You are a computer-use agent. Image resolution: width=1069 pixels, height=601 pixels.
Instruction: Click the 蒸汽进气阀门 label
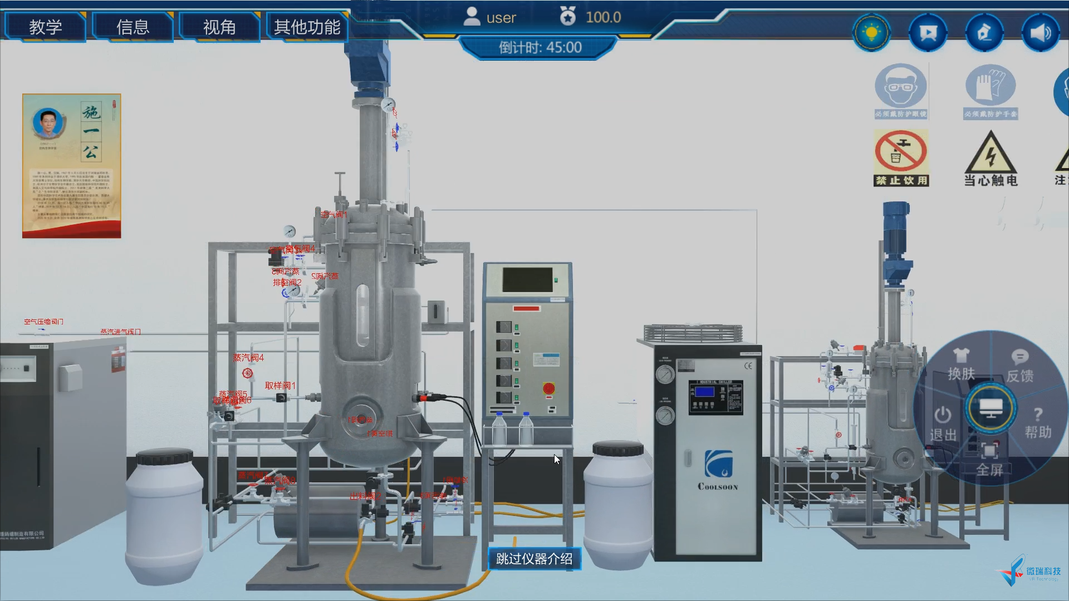click(x=120, y=332)
